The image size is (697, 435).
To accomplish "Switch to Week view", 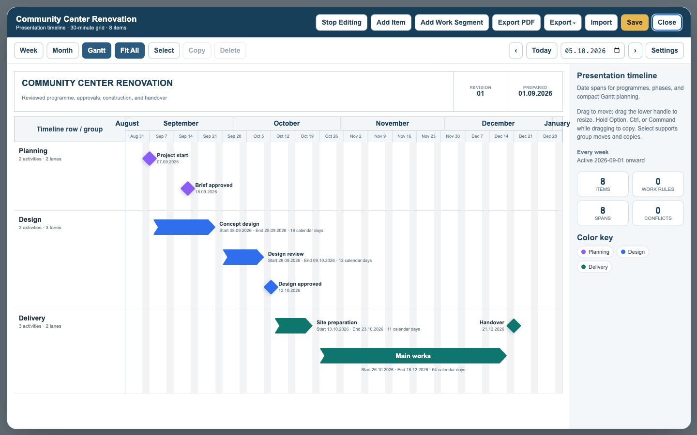I will pyautogui.click(x=29, y=51).
